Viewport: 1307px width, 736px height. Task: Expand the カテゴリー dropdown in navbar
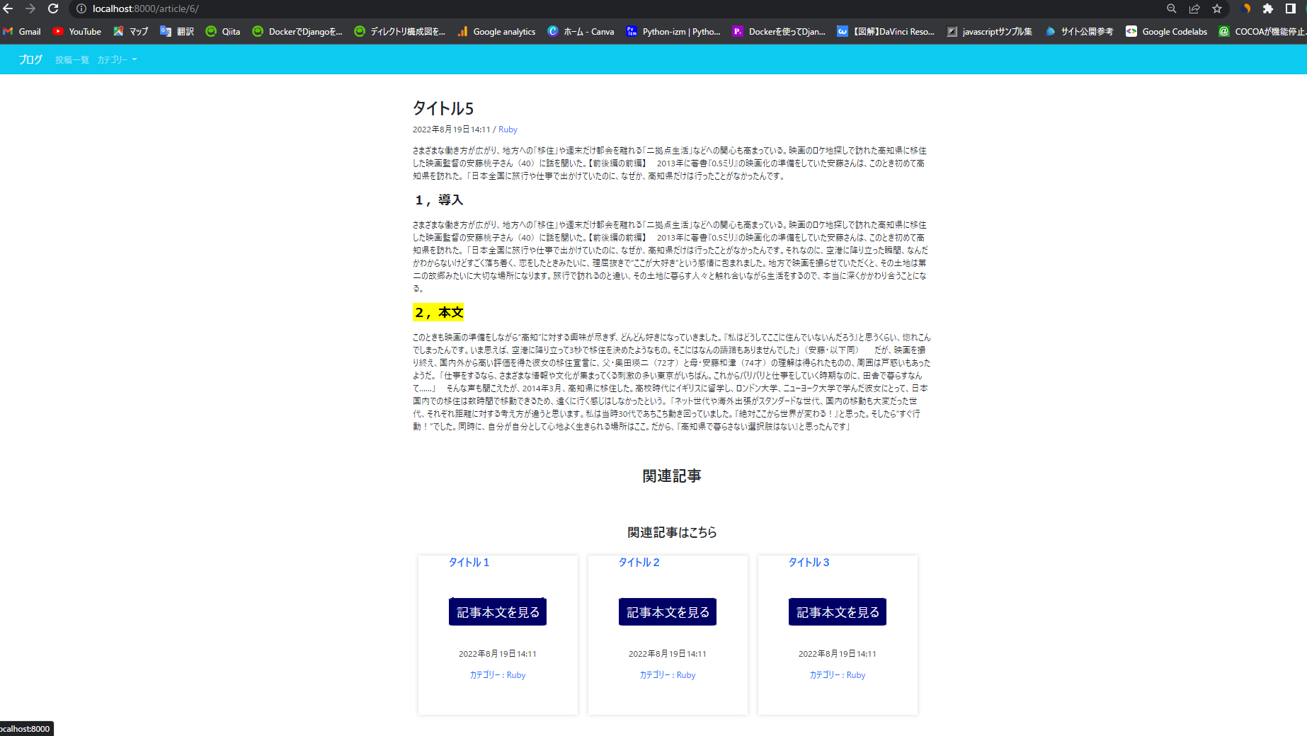(118, 60)
